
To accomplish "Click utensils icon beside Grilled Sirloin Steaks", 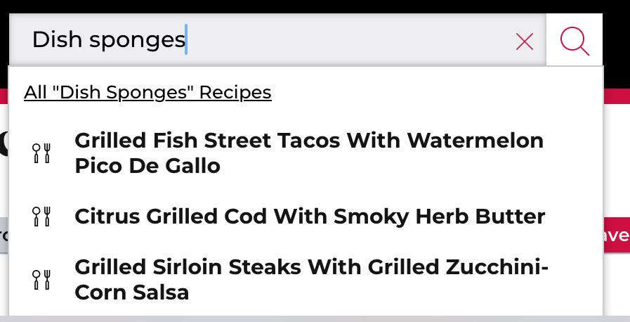I will pyautogui.click(x=41, y=279).
